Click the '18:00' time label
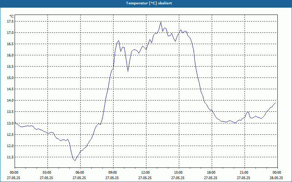The height and width of the screenshot is (182, 292). click(x=212, y=173)
